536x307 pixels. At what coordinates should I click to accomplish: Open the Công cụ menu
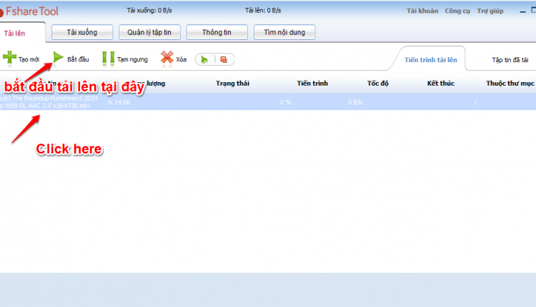[x=457, y=11]
